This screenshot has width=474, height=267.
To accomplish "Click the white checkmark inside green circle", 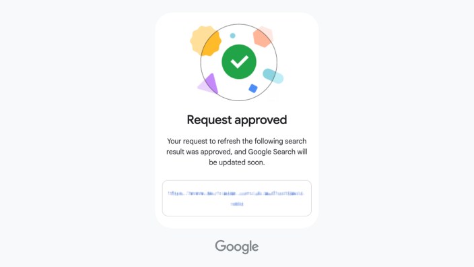I will (239, 62).
